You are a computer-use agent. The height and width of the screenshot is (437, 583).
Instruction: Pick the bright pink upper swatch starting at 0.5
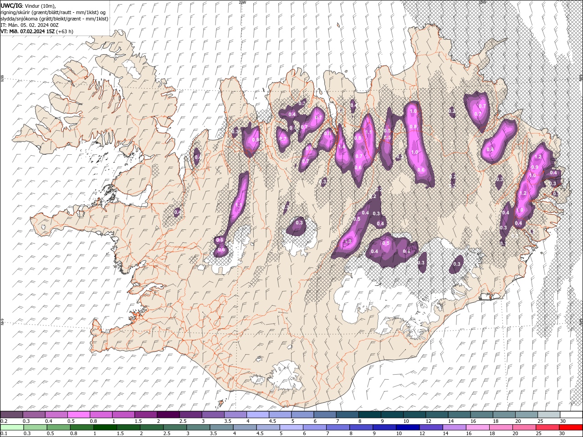click(x=78, y=415)
